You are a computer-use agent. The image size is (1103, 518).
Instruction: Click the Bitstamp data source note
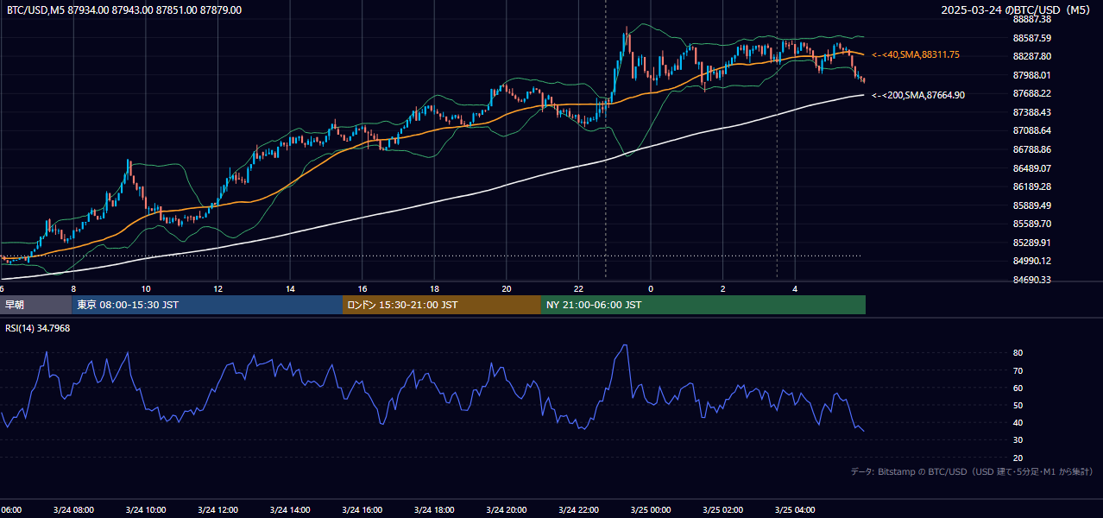coord(972,471)
